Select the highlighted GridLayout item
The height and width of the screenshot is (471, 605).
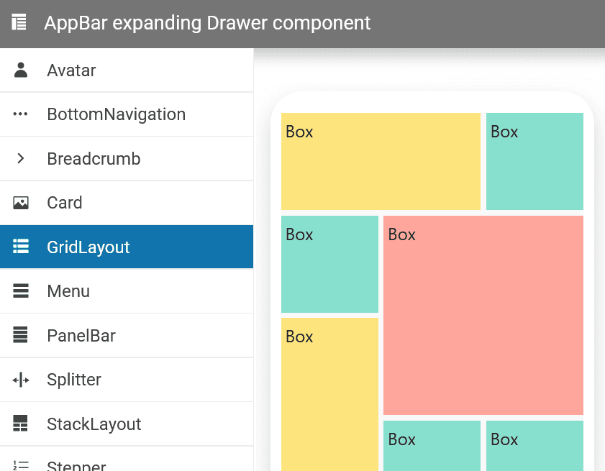127,247
